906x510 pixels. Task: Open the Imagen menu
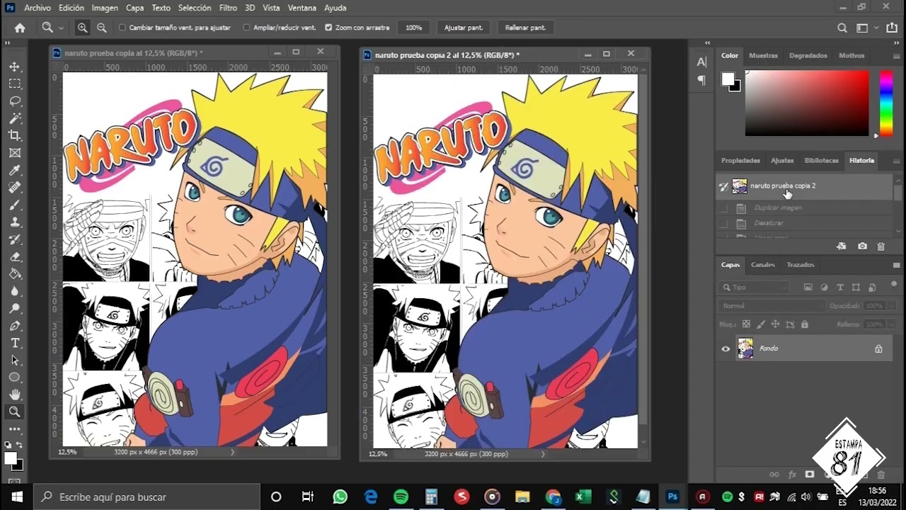105,8
